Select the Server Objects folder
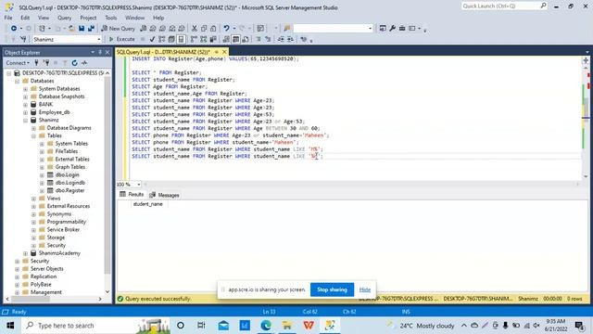The width and height of the screenshot is (593, 334). [x=47, y=269]
